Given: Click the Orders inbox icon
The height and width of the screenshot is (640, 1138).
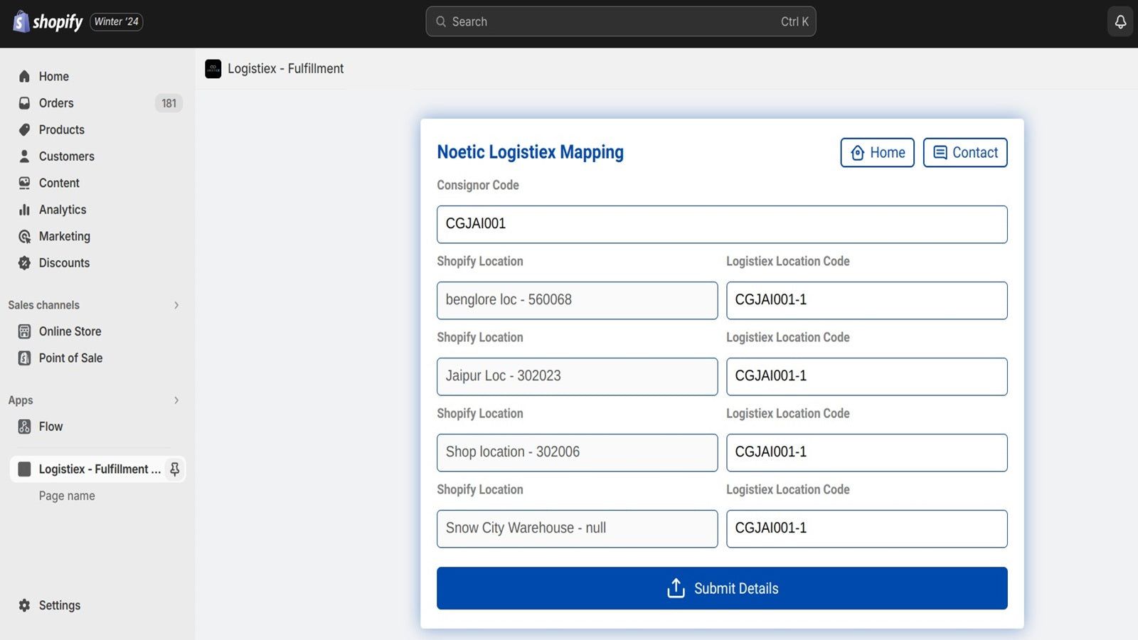Looking at the screenshot, I should pos(24,103).
